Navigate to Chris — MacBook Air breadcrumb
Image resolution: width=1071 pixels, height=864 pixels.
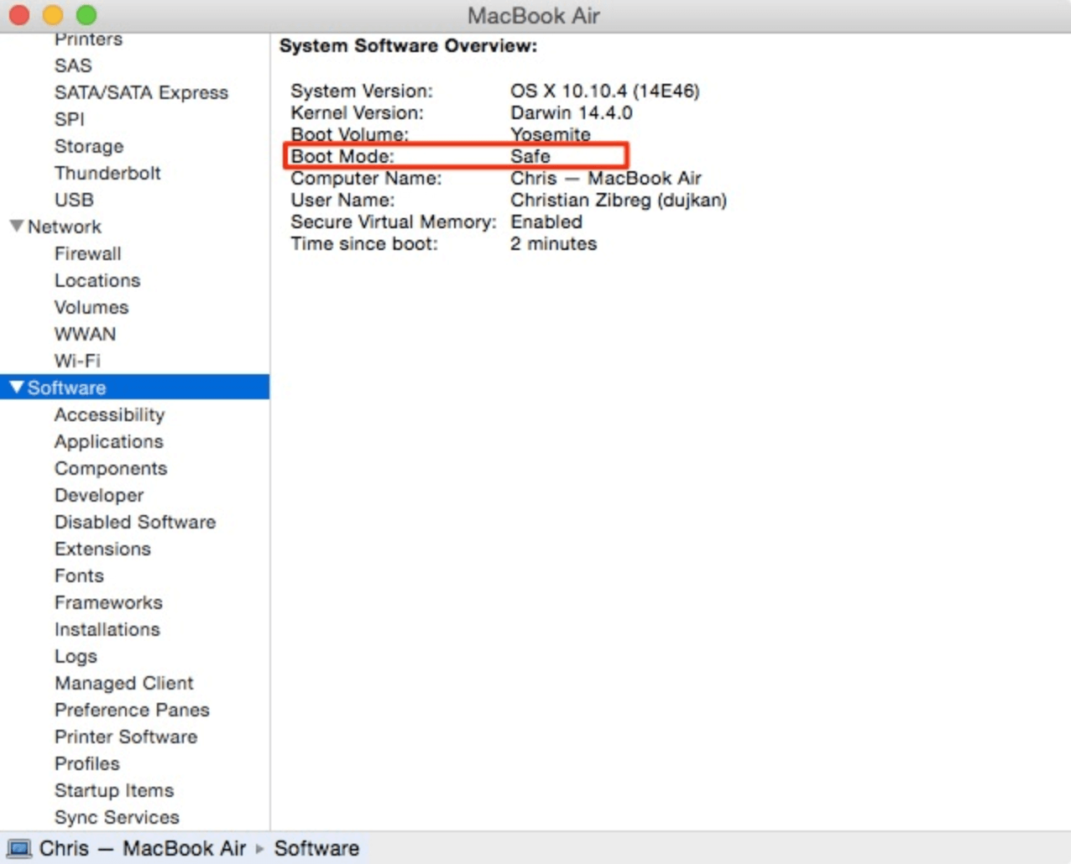pos(143,848)
